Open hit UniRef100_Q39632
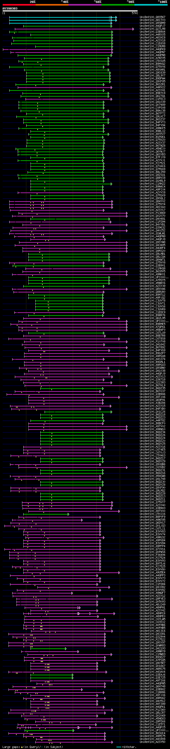 coord(152,228)
